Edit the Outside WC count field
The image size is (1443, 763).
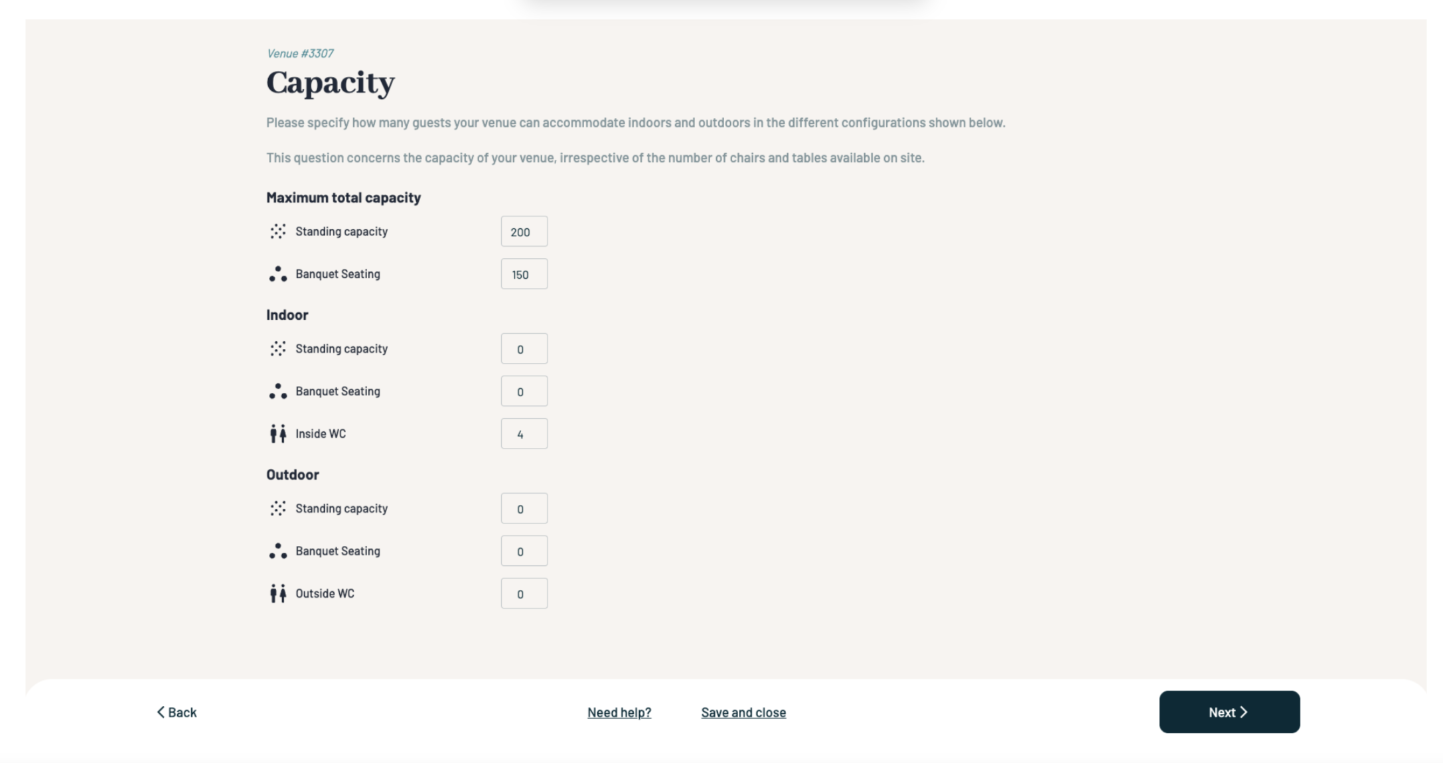(x=524, y=594)
